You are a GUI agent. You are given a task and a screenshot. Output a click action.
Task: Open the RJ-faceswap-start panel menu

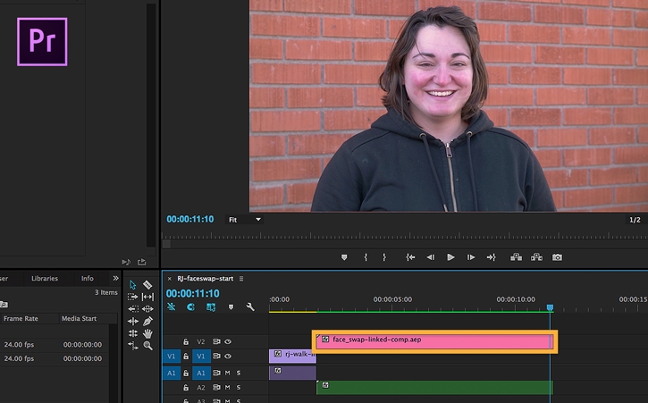(x=241, y=279)
